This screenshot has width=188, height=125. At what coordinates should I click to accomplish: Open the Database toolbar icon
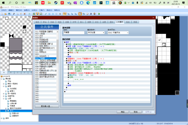[80, 14]
